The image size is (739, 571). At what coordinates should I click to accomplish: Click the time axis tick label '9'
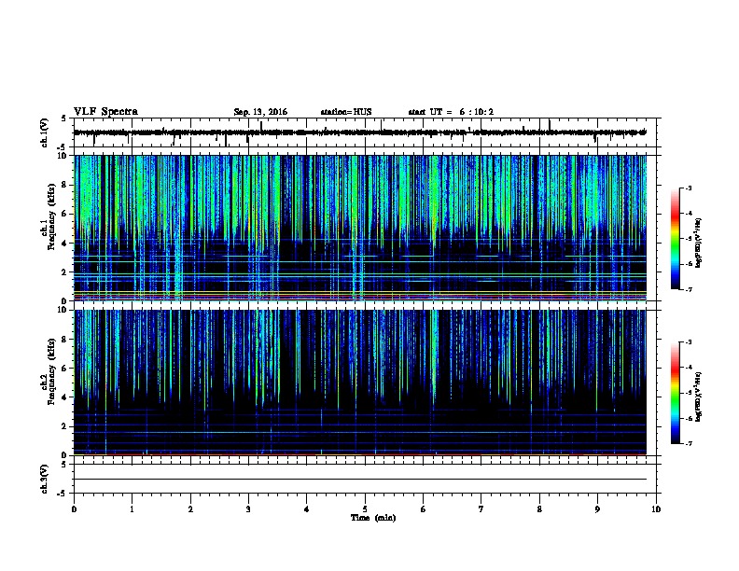[x=597, y=509]
